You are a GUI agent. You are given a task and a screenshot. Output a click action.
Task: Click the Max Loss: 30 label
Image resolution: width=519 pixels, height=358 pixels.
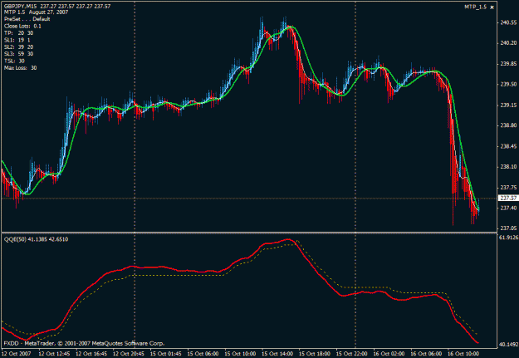[21, 68]
